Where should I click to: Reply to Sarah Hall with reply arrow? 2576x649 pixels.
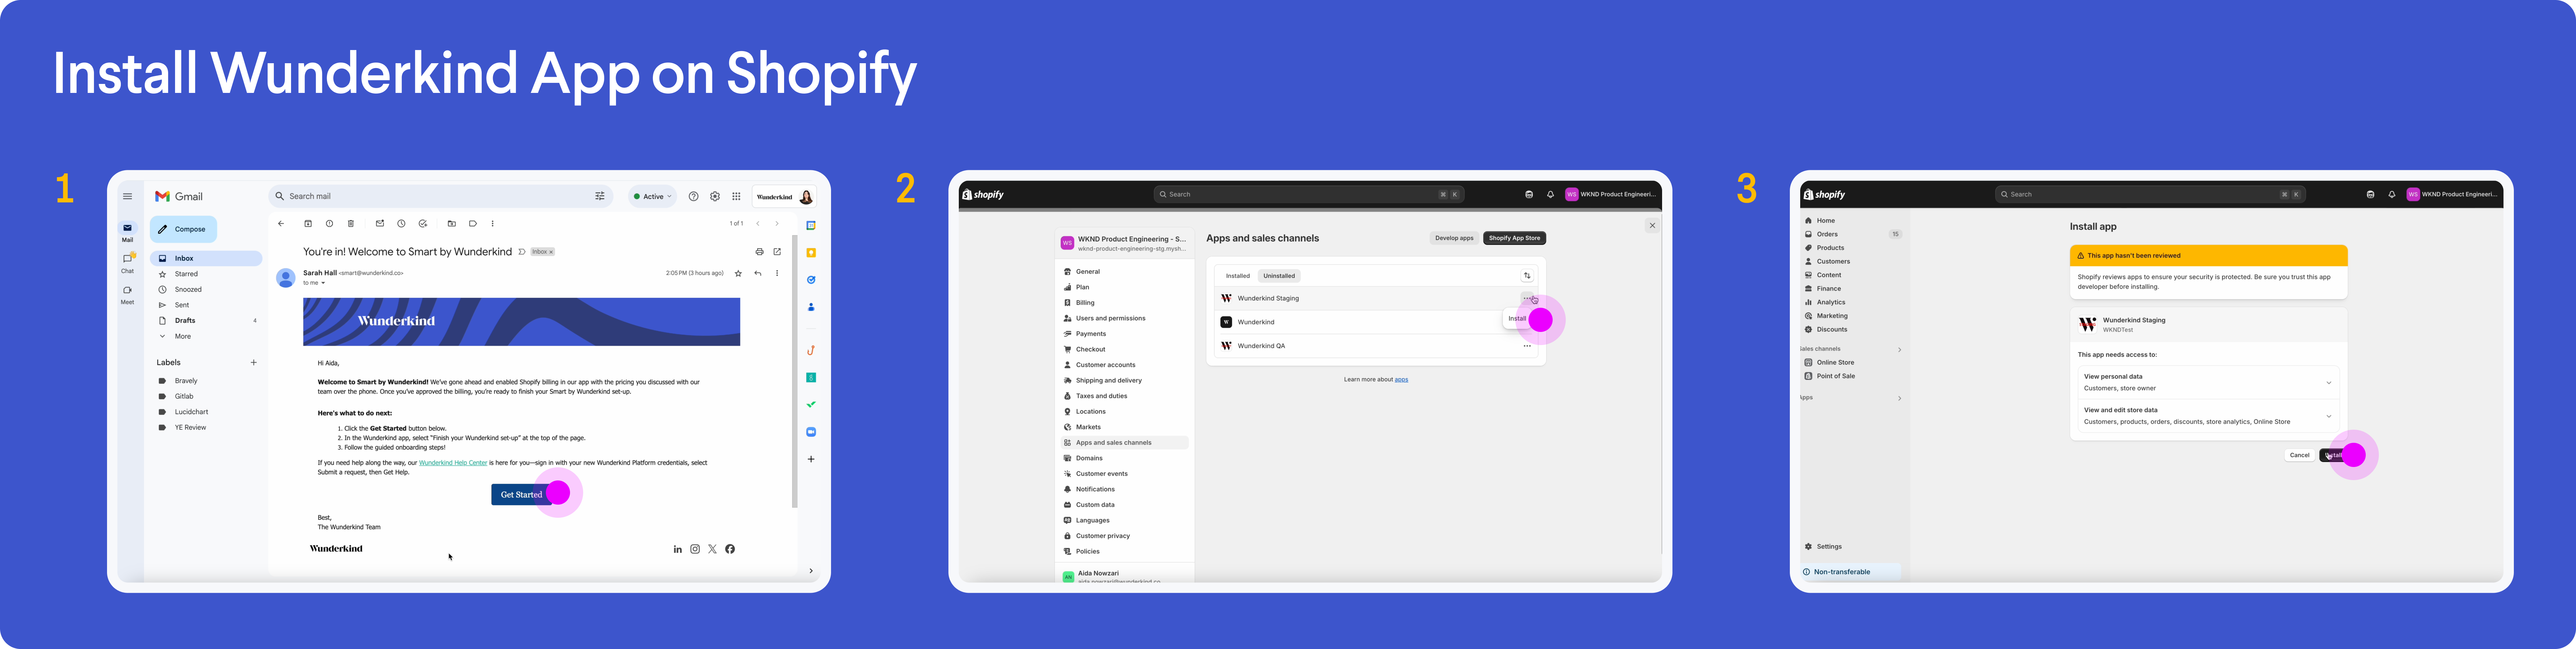coord(758,273)
